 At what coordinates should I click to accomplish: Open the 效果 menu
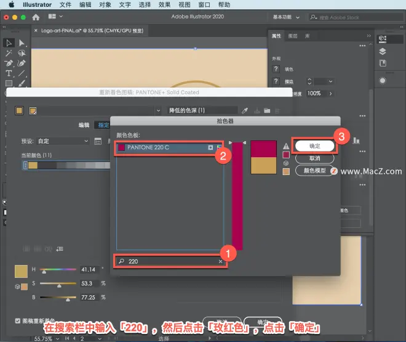point(164,5)
